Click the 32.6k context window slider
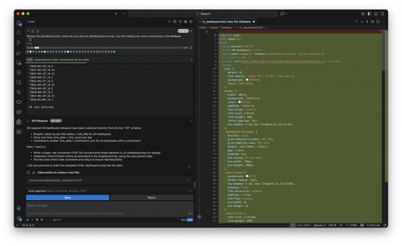Image resolution: width=402 pixels, height=246 pixels. click(x=36, y=47)
